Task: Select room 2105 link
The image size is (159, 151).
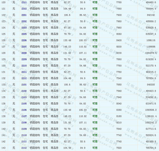Action: coord(24,103)
